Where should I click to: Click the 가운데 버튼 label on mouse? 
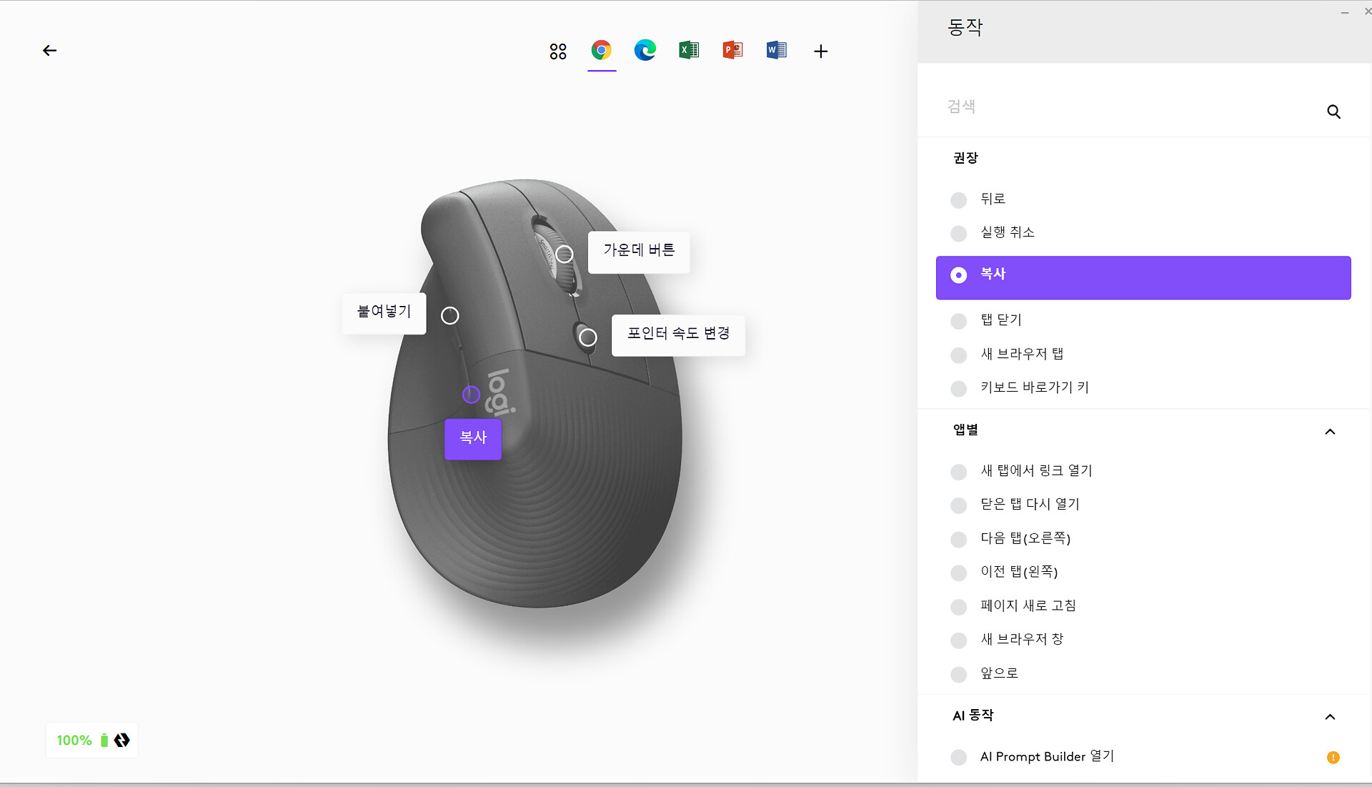point(639,251)
